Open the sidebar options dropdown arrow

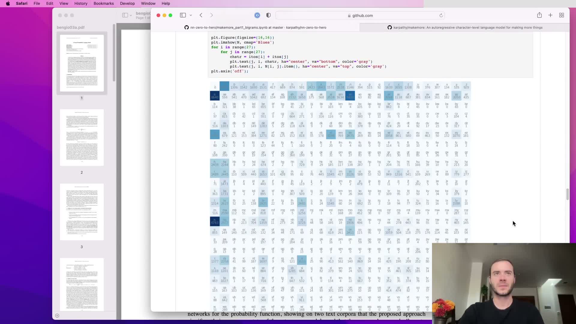(191, 15)
